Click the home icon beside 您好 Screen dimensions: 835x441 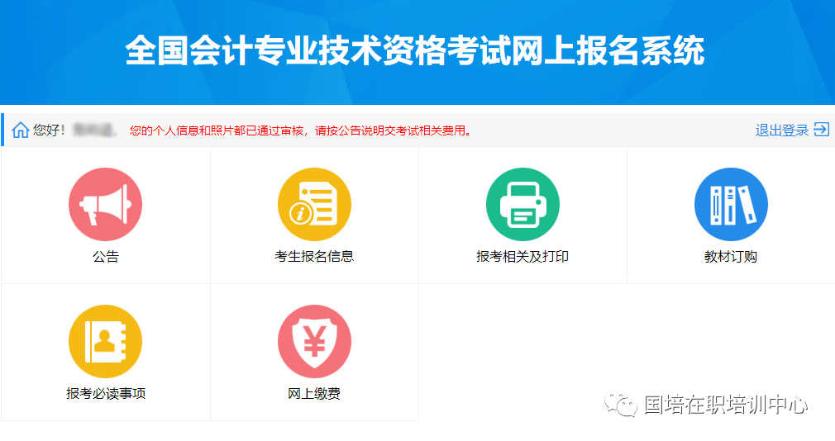click(20, 130)
